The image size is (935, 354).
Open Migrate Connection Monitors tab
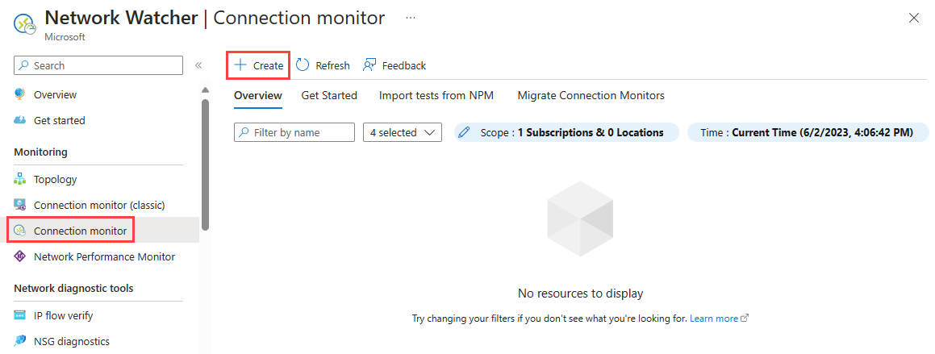click(x=591, y=95)
